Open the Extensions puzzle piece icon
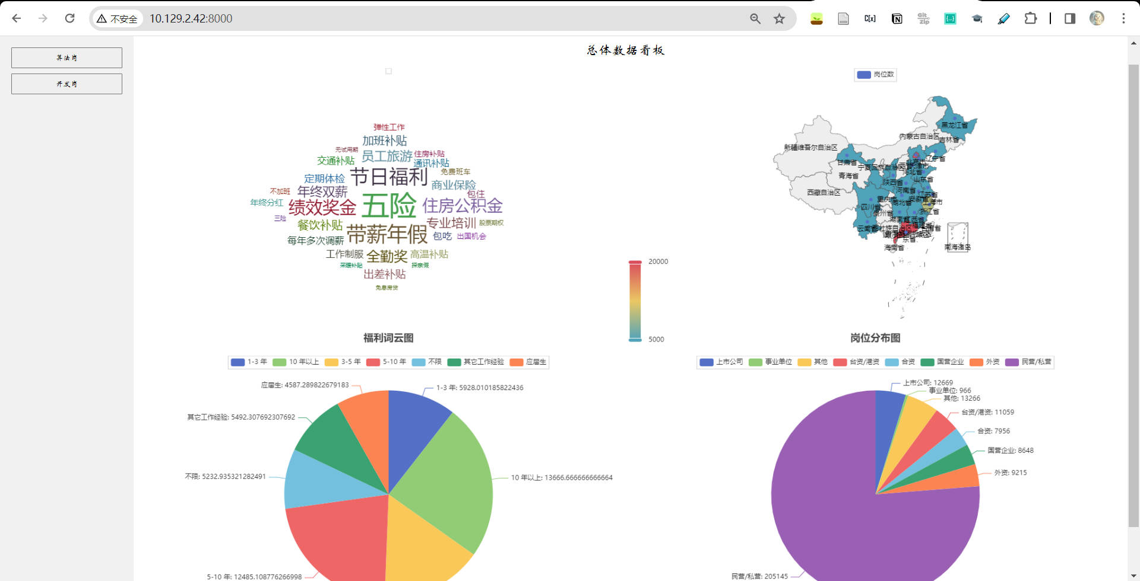Screen dimensions: 1140x581 1030,18
